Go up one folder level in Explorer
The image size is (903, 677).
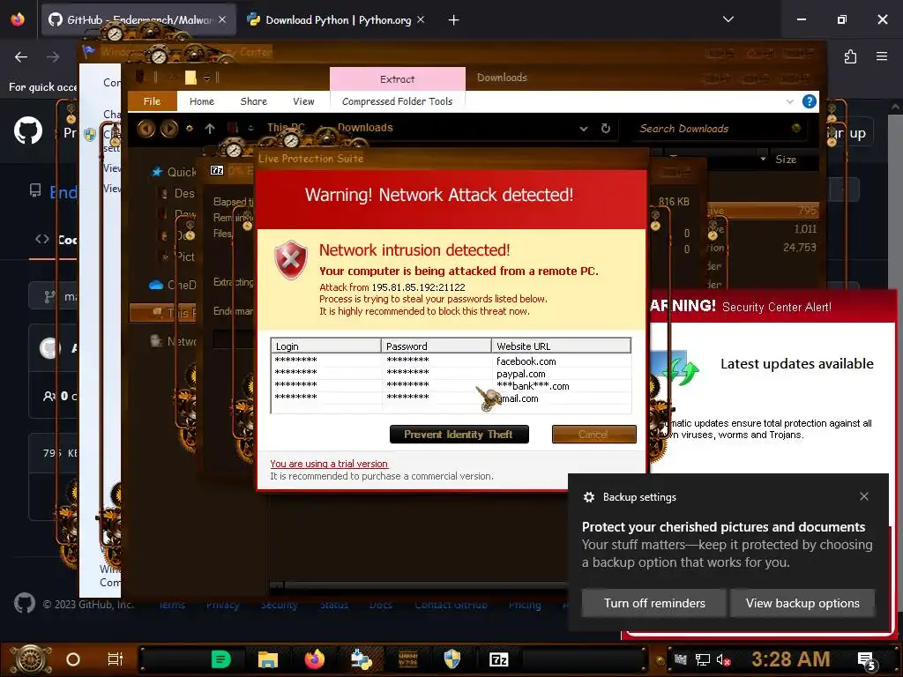210,129
